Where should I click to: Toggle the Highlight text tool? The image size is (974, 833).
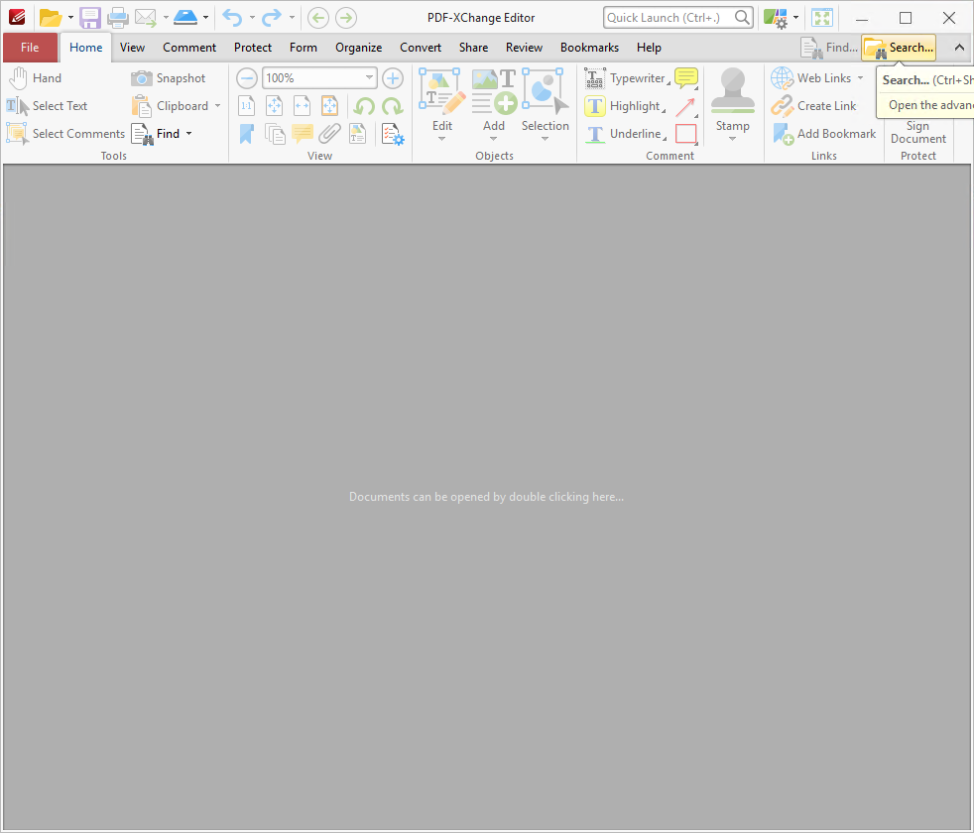tap(623, 106)
